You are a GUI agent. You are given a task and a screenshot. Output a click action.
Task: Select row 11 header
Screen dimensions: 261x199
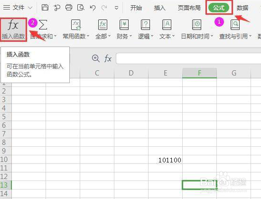coord(6,168)
